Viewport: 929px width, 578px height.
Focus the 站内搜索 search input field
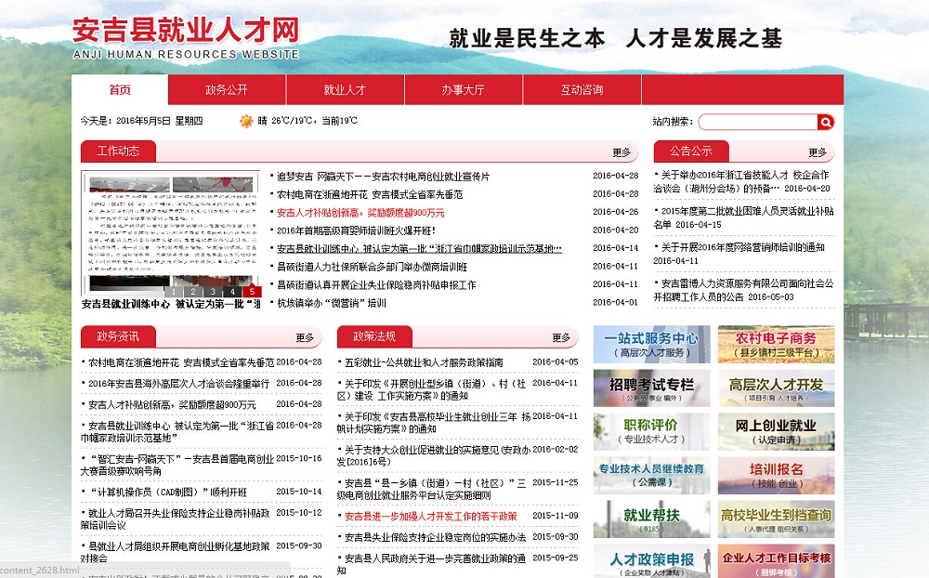(758, 122)
